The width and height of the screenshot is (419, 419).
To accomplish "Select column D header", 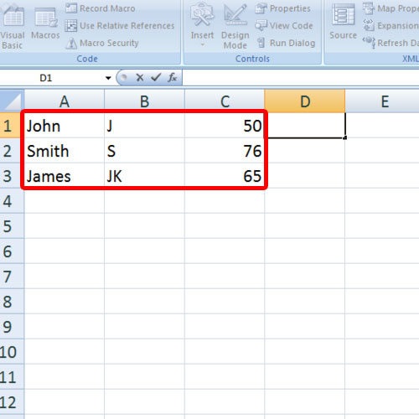I will click(x=305, y=101).
